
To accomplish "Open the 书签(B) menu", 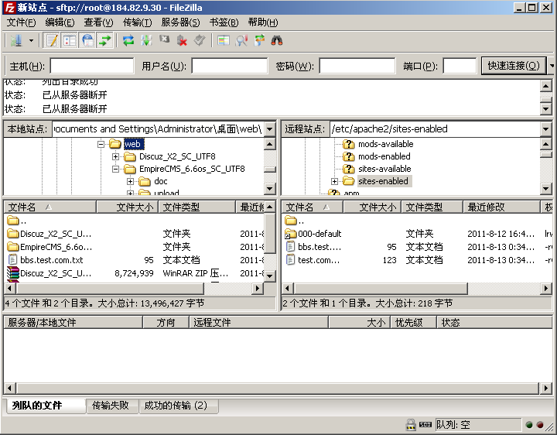I will [224, 22].
